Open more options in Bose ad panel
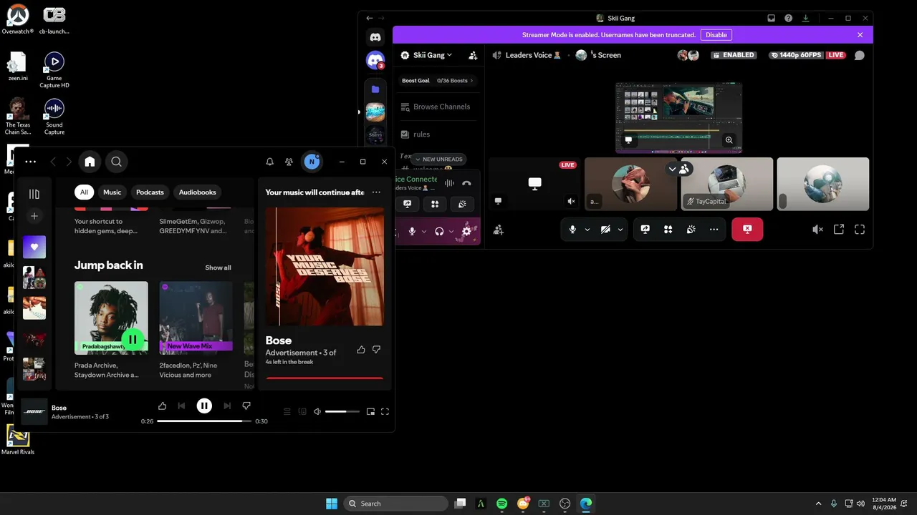917x515 pixels. (376, 192)
